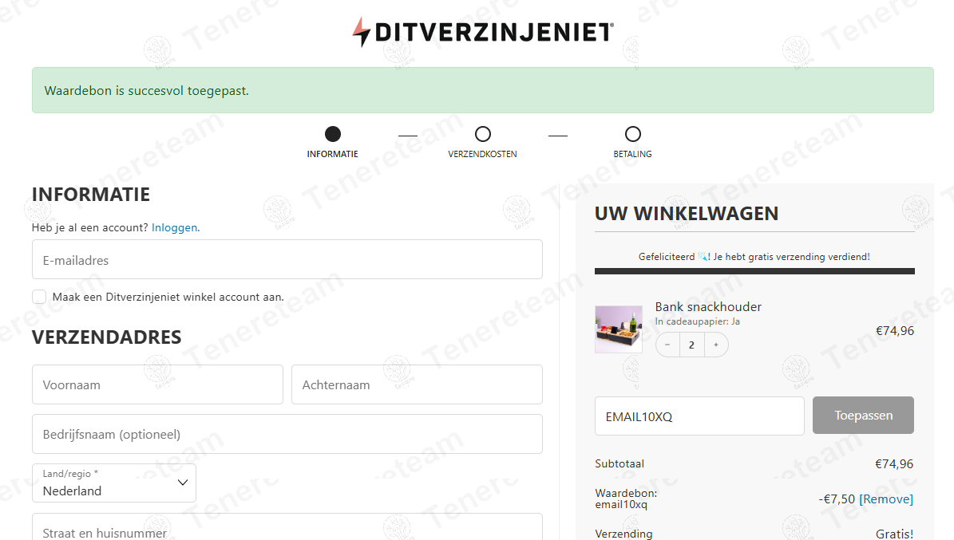Go to the Betaling step
Screen dimensions: 954x540
(x=633, y=142)
